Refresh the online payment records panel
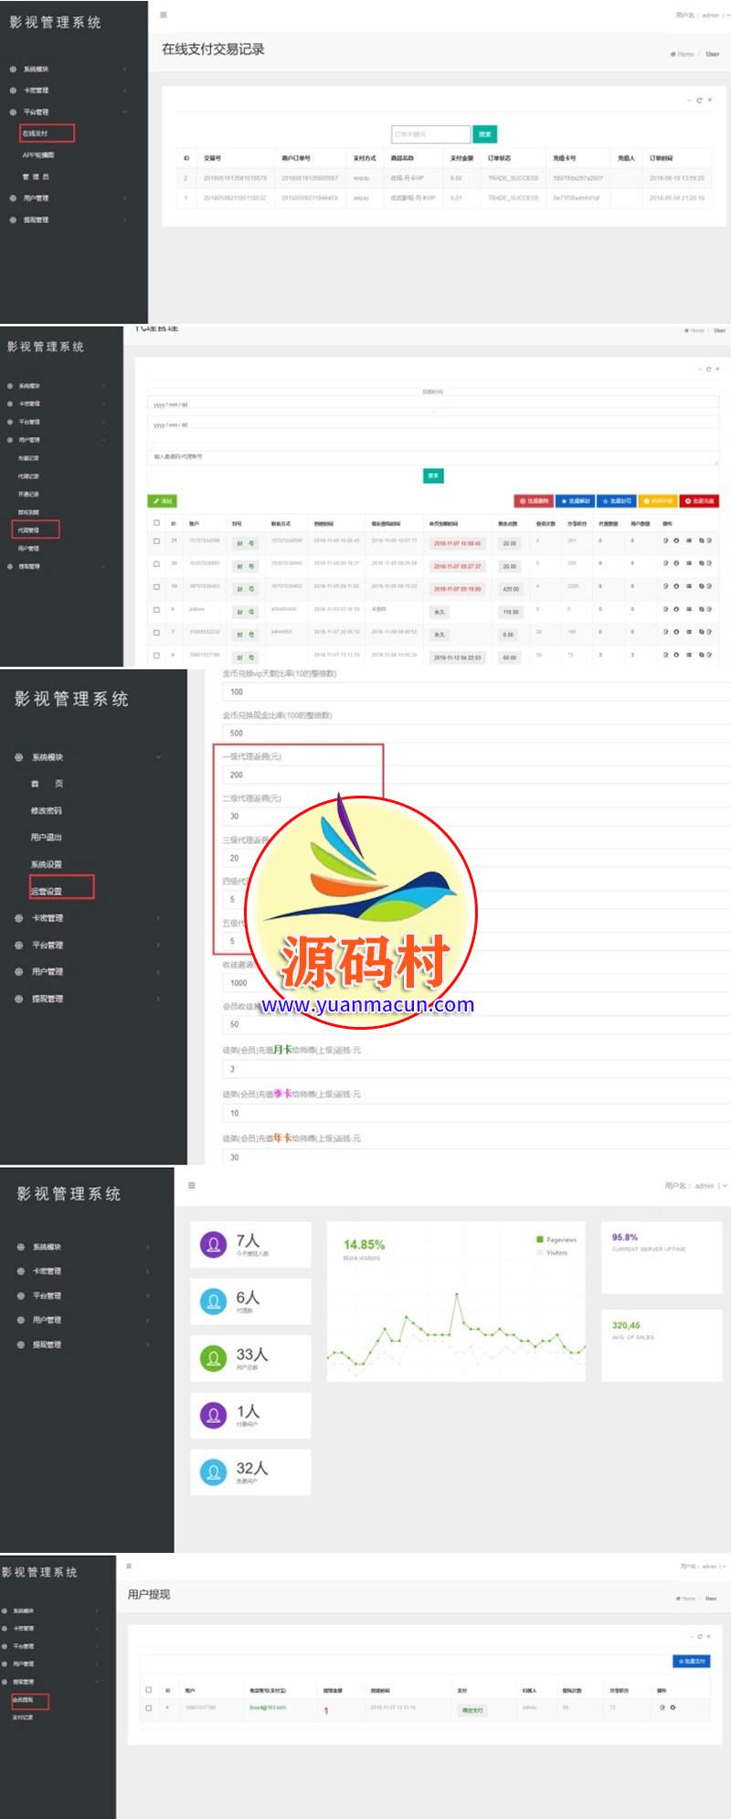731x1819 pixels. pos(699,101)
